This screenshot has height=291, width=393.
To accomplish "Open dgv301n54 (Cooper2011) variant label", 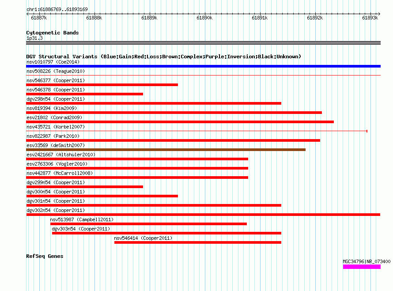I will pyautogui.click(x=56, y=201).
